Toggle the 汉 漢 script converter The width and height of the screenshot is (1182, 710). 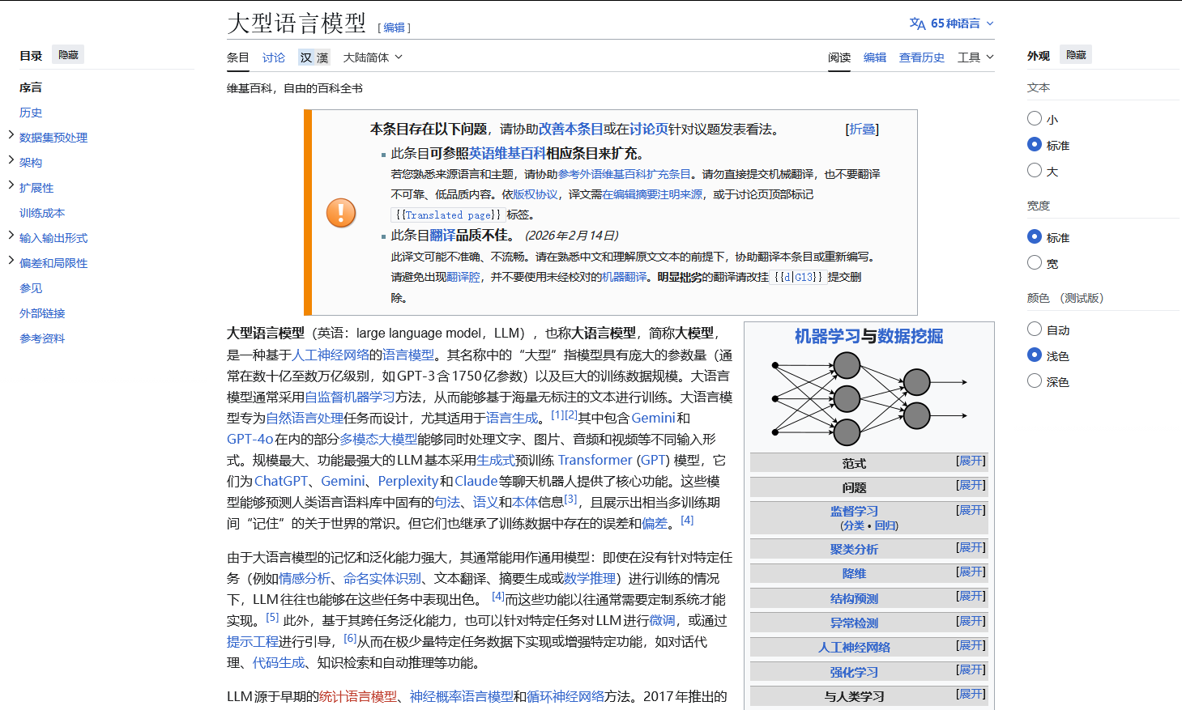(314, 57)
